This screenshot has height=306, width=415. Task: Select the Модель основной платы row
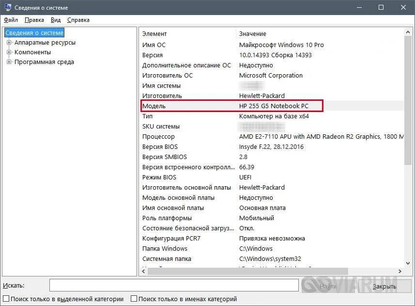click(x=272, y=198)
